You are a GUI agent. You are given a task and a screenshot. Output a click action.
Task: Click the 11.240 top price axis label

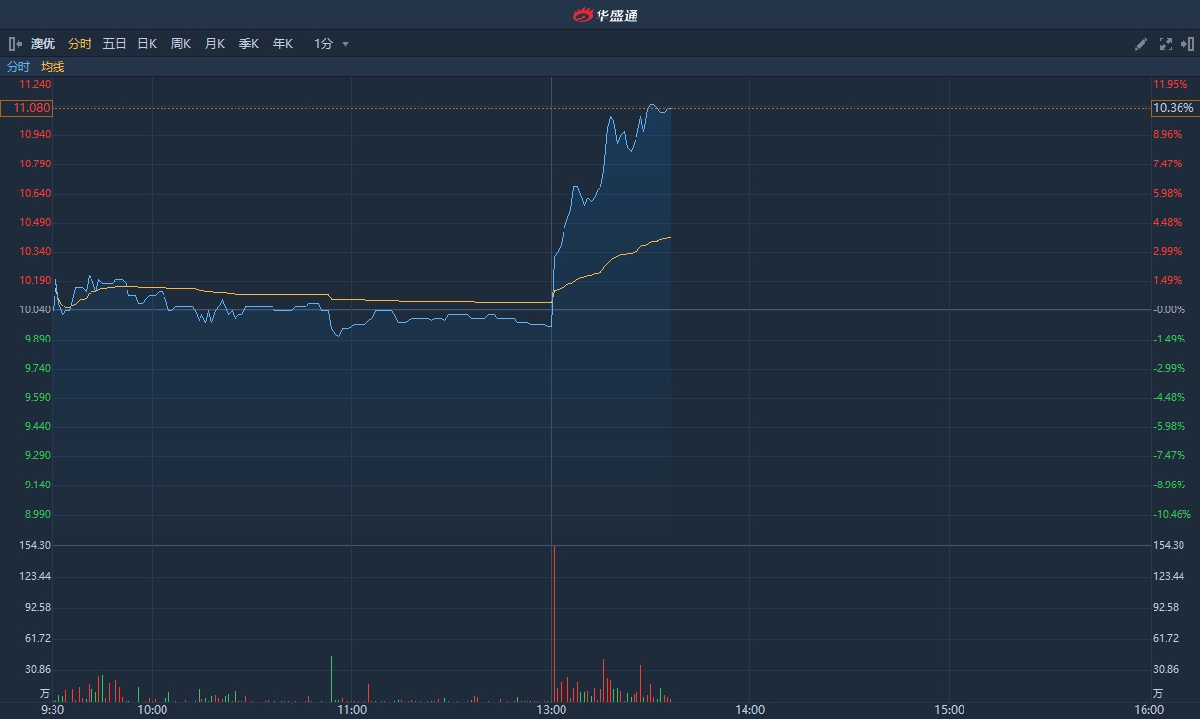point(35,85)
